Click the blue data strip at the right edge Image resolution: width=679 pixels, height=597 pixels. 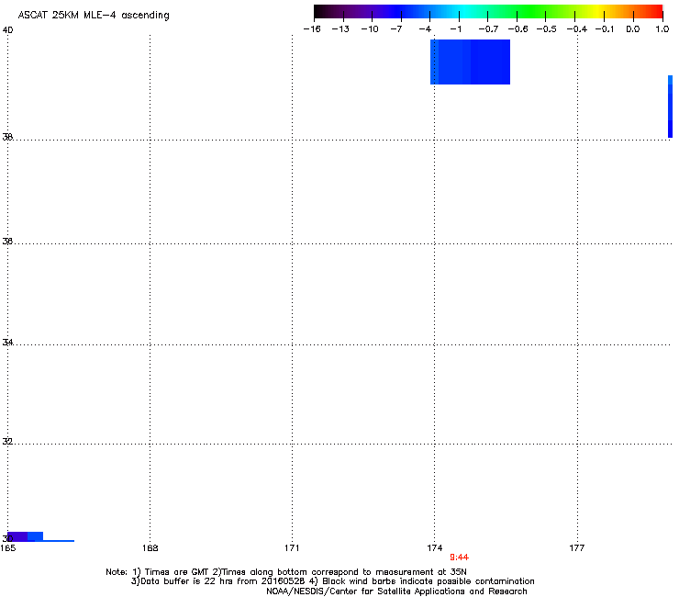pyautogui.click(x=671, y=107)
